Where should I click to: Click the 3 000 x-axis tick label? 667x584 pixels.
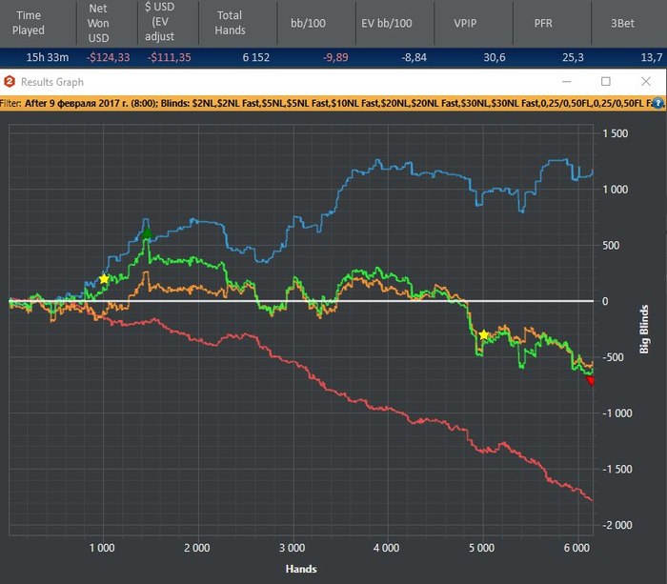292,548
